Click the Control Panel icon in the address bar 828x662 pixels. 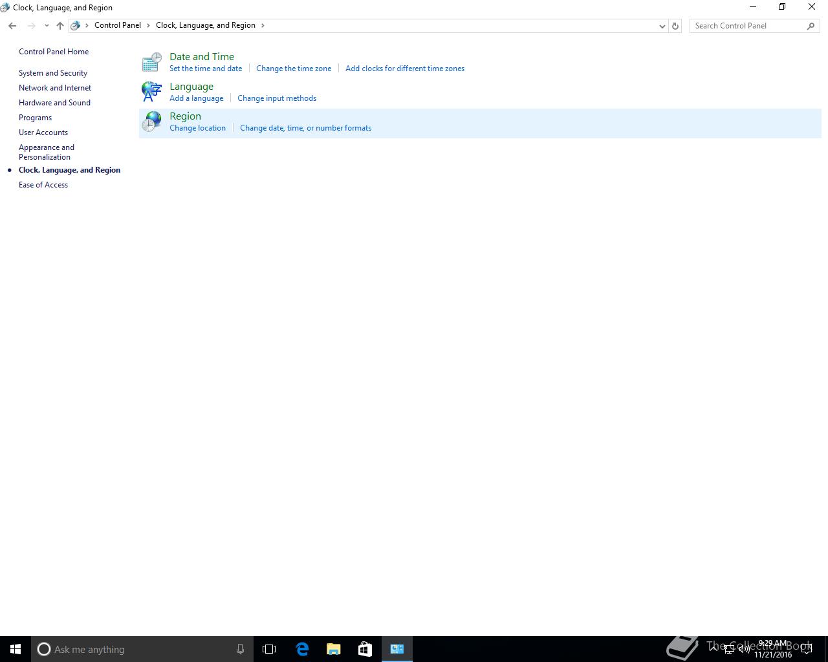pyautogui.click(x=76, y=26)
